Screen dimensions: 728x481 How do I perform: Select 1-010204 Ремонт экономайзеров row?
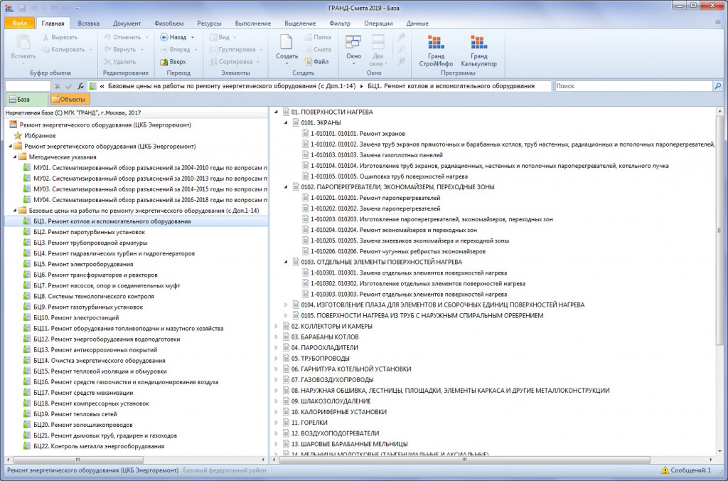click(390, 230)
